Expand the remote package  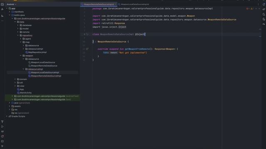click(18, 32)
